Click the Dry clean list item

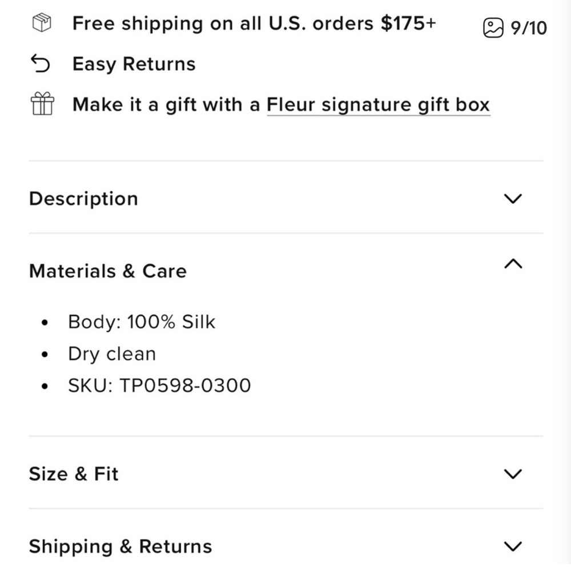pyautogui.click(x=112, y=354)
